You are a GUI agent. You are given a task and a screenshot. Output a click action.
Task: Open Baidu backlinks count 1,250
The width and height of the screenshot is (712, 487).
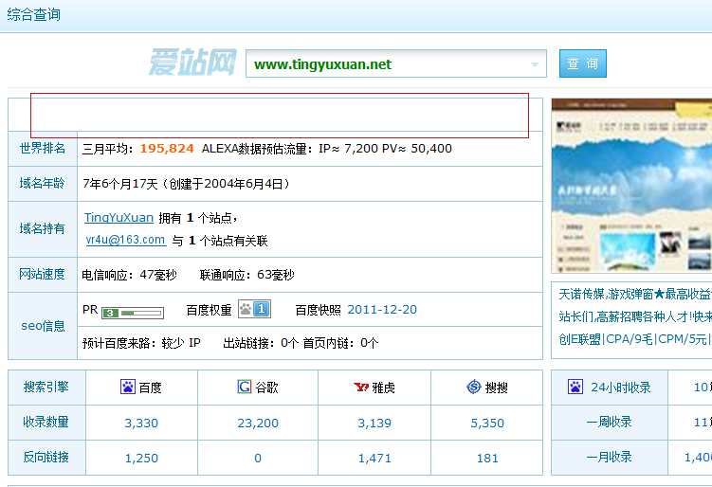141,458
